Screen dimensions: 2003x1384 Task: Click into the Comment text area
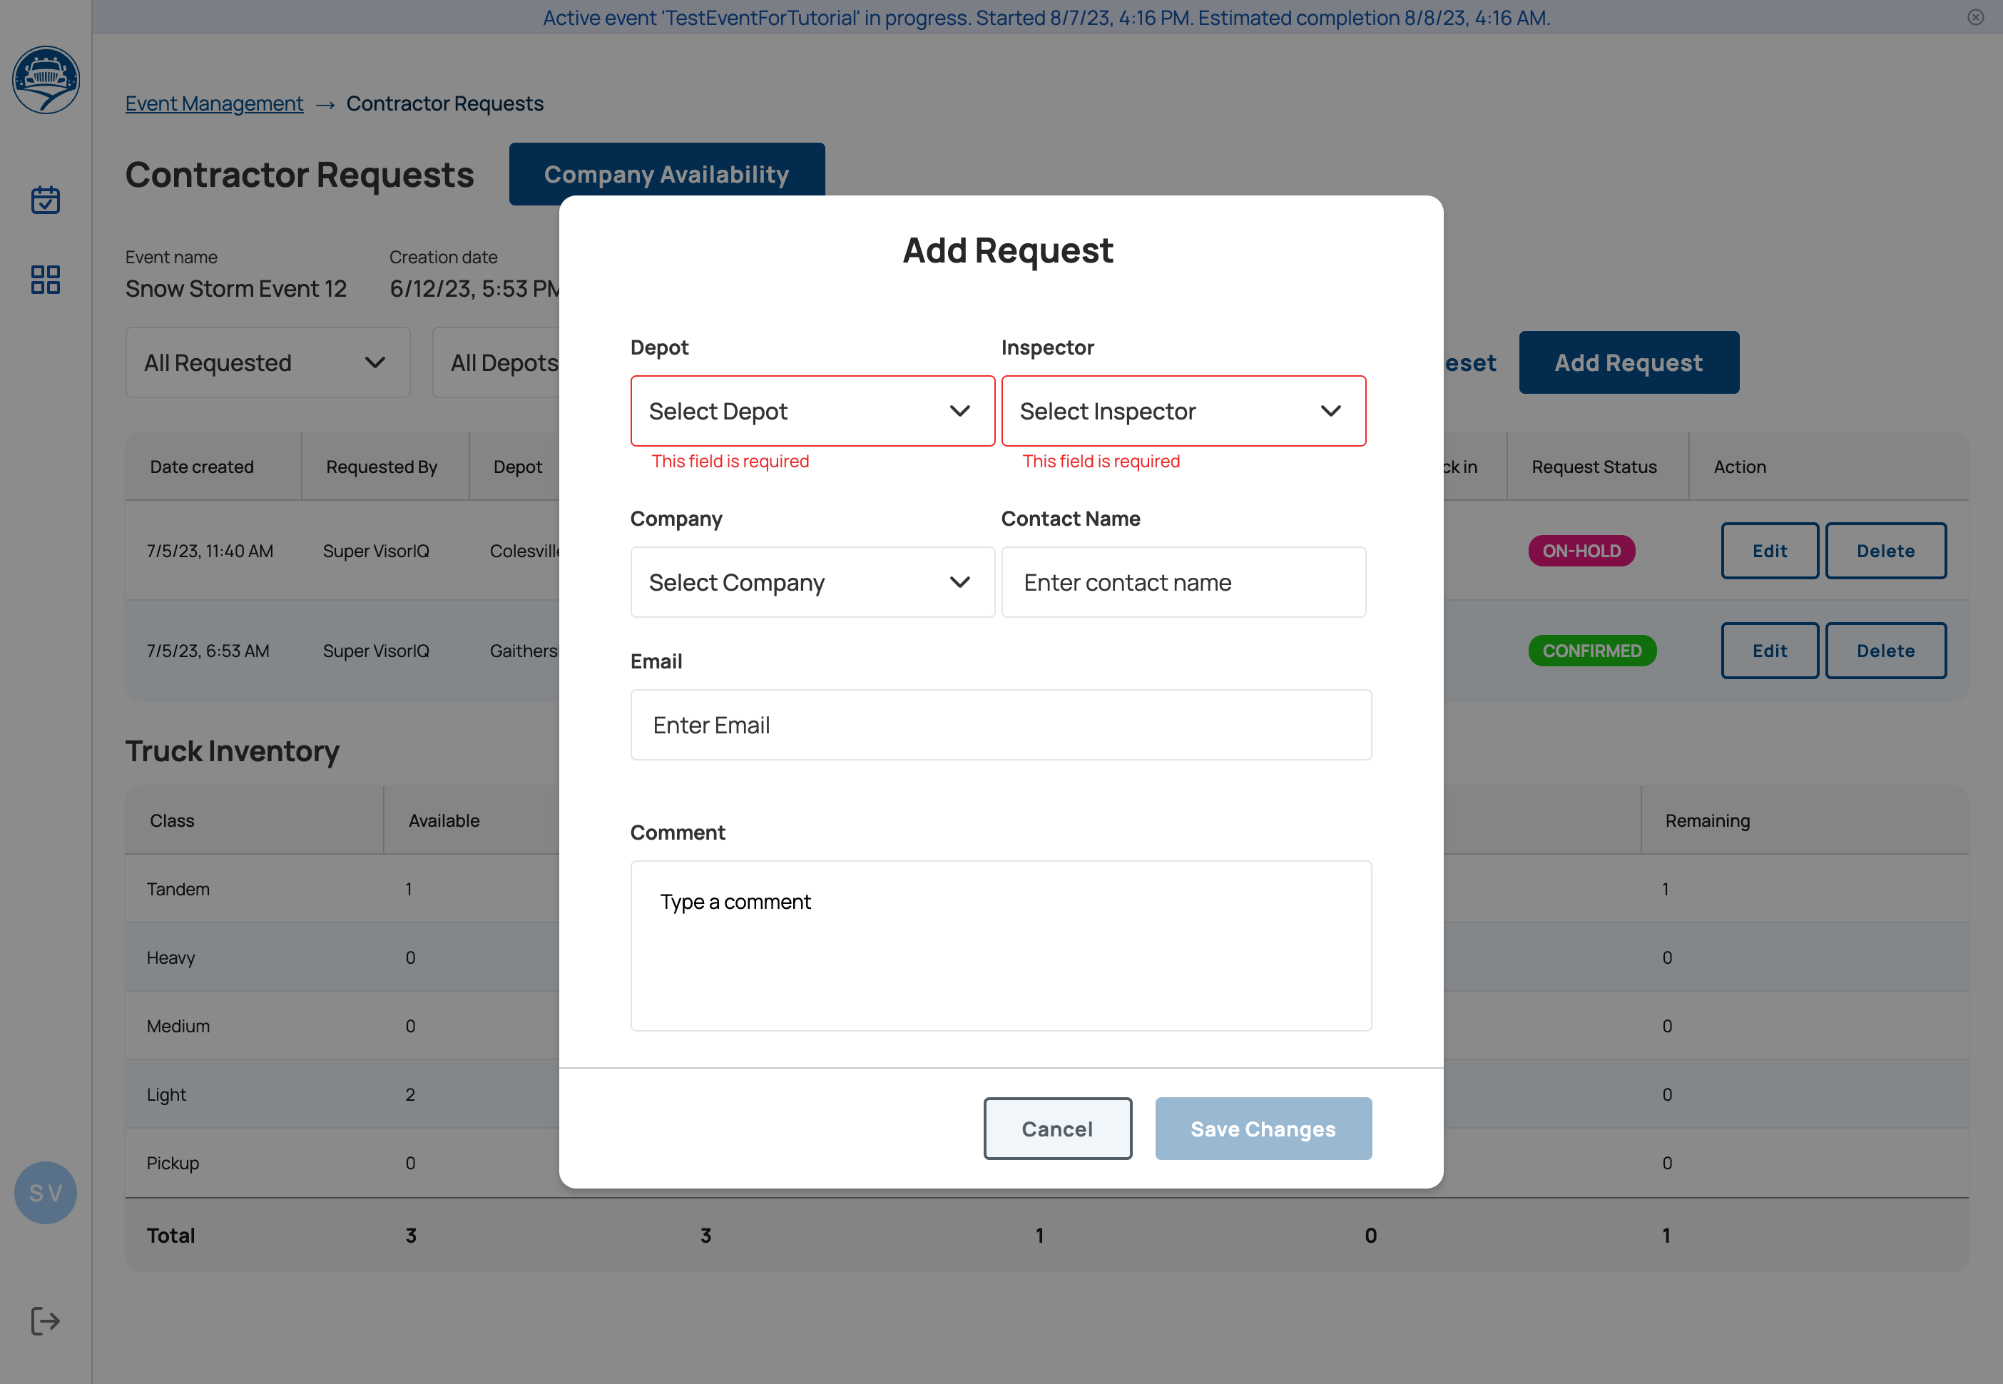(x=1000, y=945)
